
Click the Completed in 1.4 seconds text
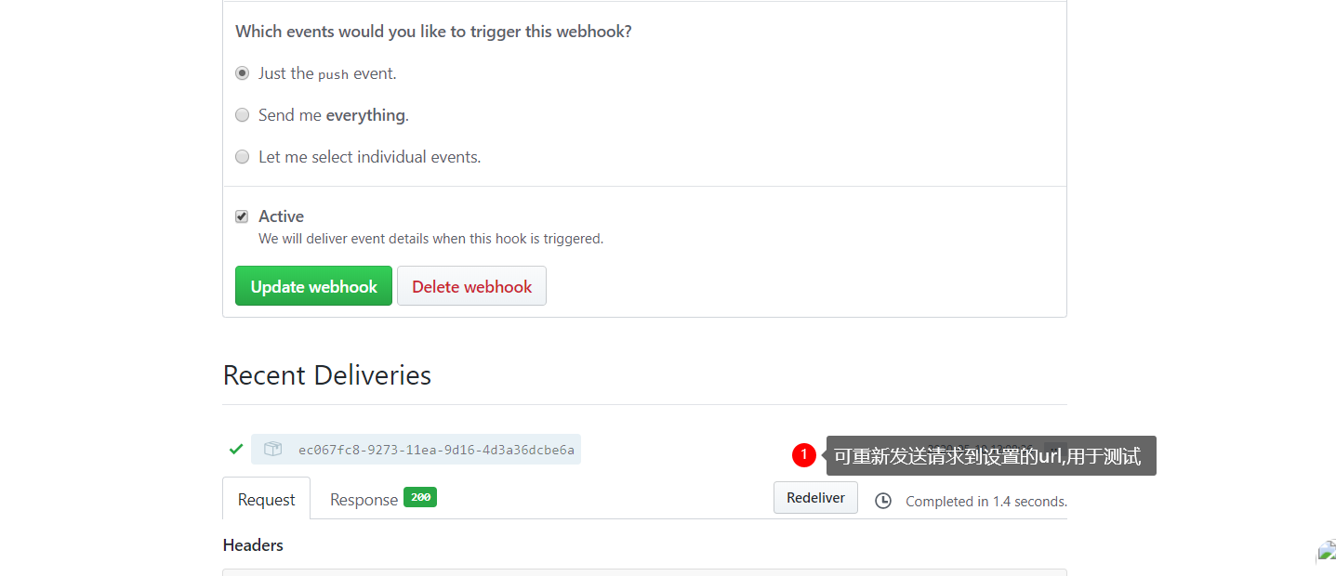point(986,501)
